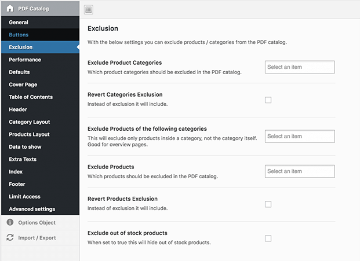Image resolution: width=360 pixels, height=261 pixels.
Task: Toggle the Revert Products Exclusion checkbox
Action: [268, 204]
